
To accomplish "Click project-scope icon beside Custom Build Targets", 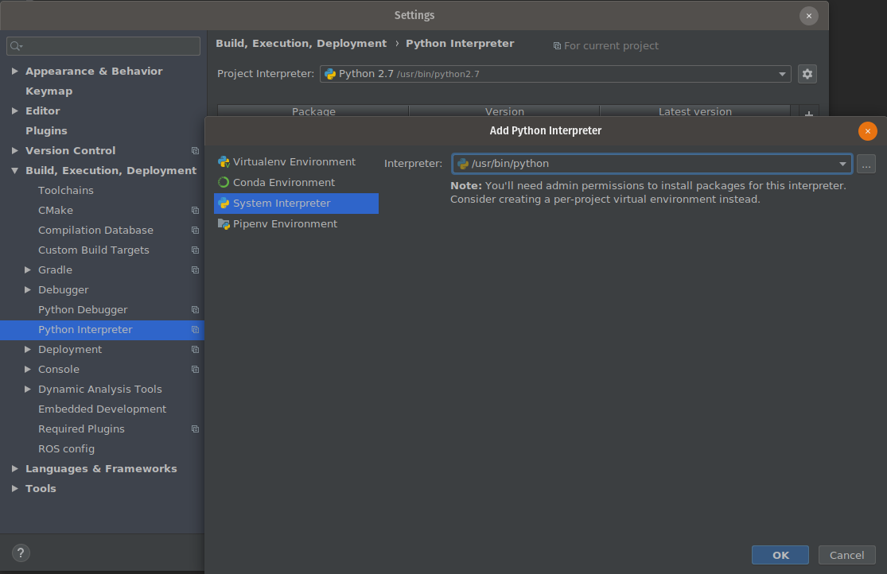I will coord(195,250).
